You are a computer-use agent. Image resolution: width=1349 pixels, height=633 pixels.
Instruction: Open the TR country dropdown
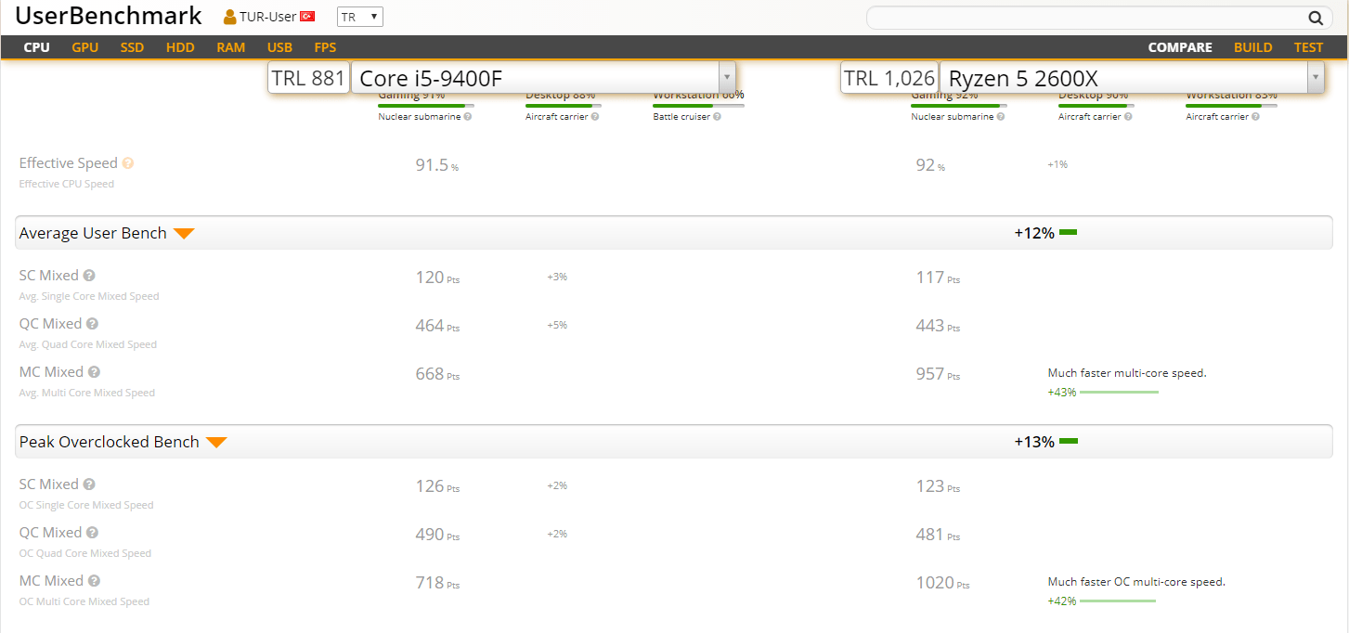pos(360,17)
